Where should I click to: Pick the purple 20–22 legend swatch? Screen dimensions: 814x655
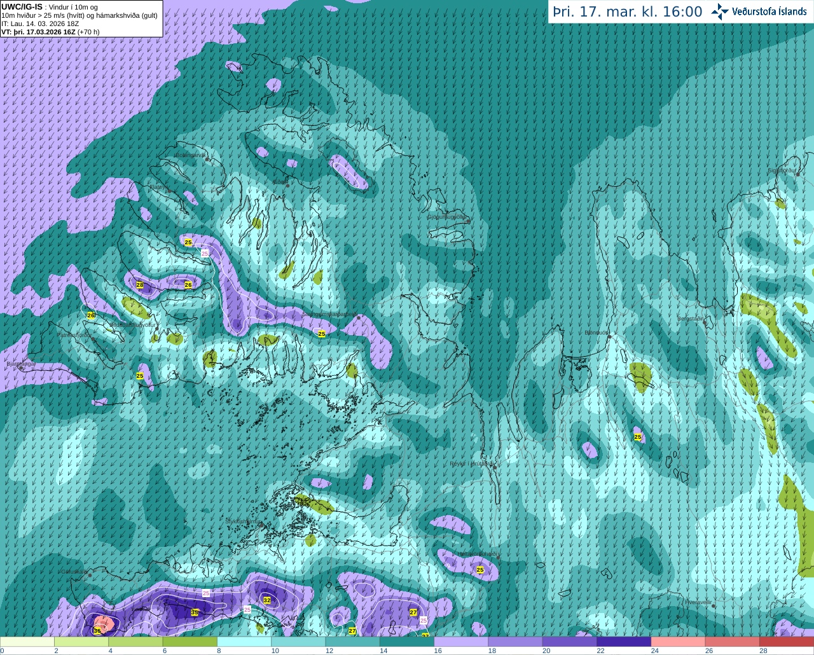570,642
